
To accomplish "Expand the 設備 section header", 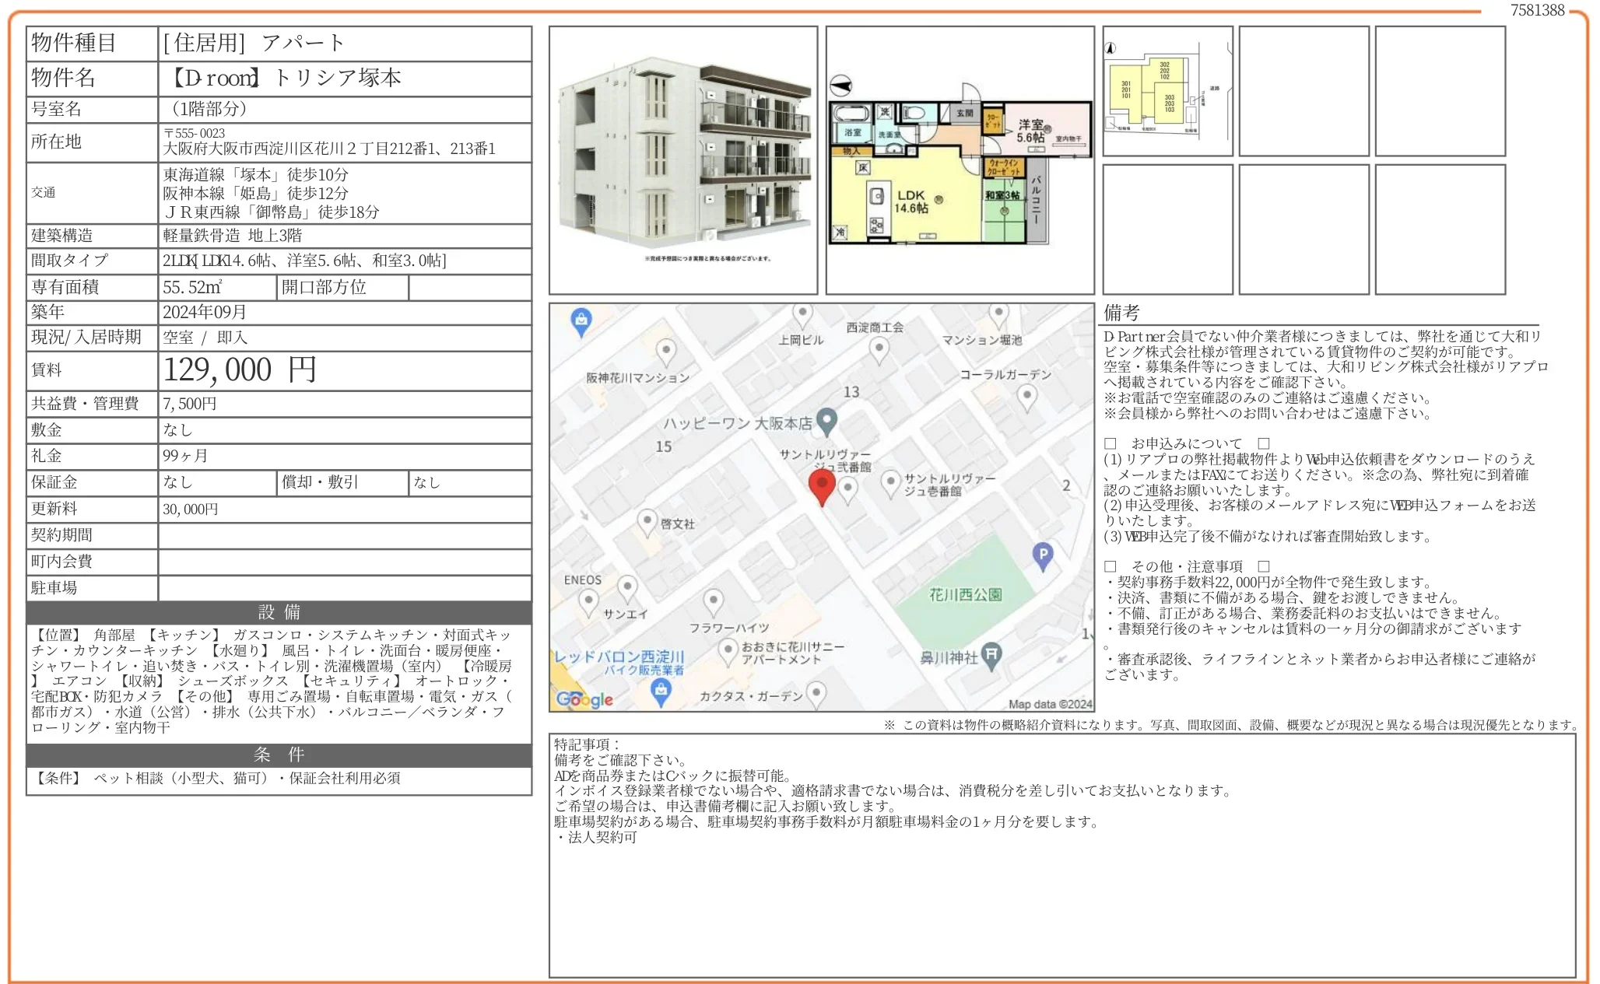I will pyautogui.click(x=277, y=613).
